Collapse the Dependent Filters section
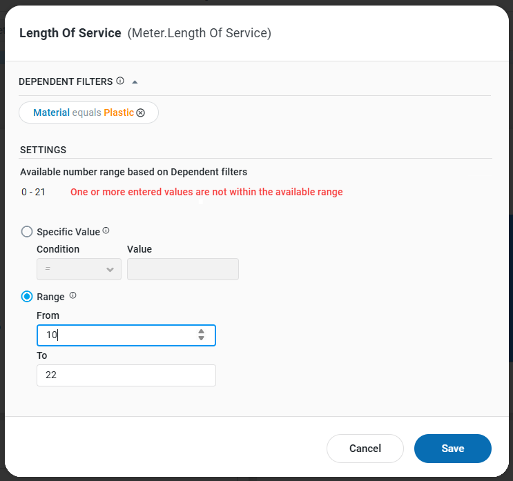Viewport: 513px width, 481px height. click(x=135, y=81)
